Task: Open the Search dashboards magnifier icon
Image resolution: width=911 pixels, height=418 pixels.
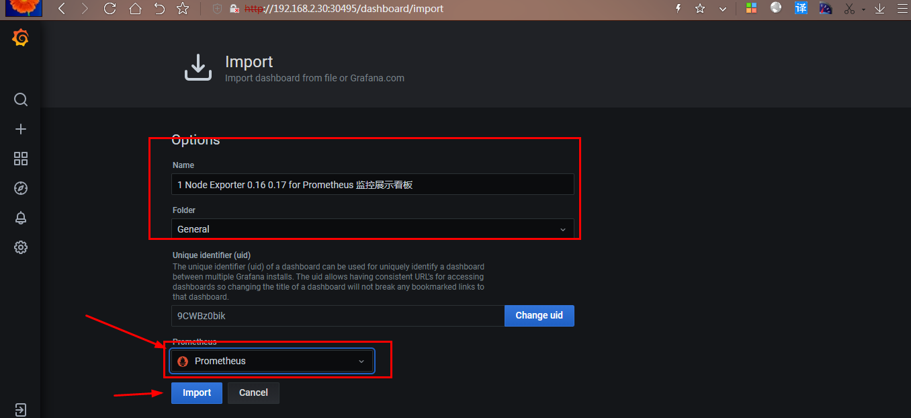Action: pos(21,99)
